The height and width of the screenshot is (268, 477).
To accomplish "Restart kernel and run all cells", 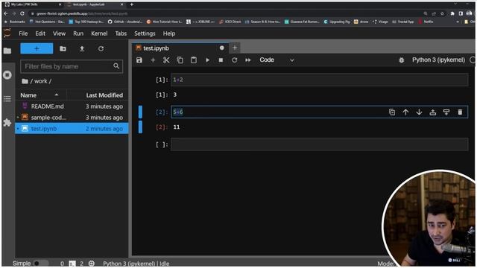I will [x=248, y=60].
